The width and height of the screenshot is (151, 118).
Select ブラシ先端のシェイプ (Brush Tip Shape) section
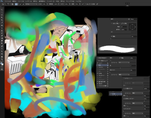[103, 61]
